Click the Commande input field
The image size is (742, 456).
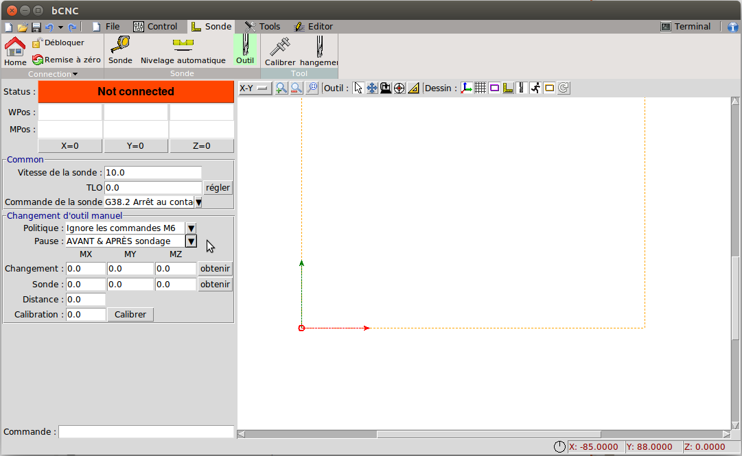pyautogui.click(x=146, y=431)
